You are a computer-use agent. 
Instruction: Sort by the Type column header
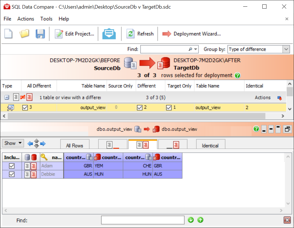click(11, 86)
